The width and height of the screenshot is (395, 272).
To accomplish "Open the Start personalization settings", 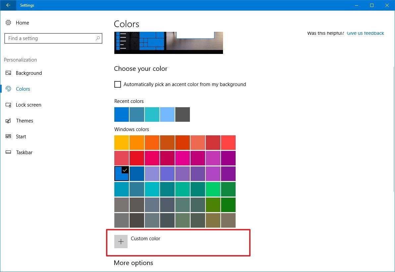I will [x=21, y=136].
